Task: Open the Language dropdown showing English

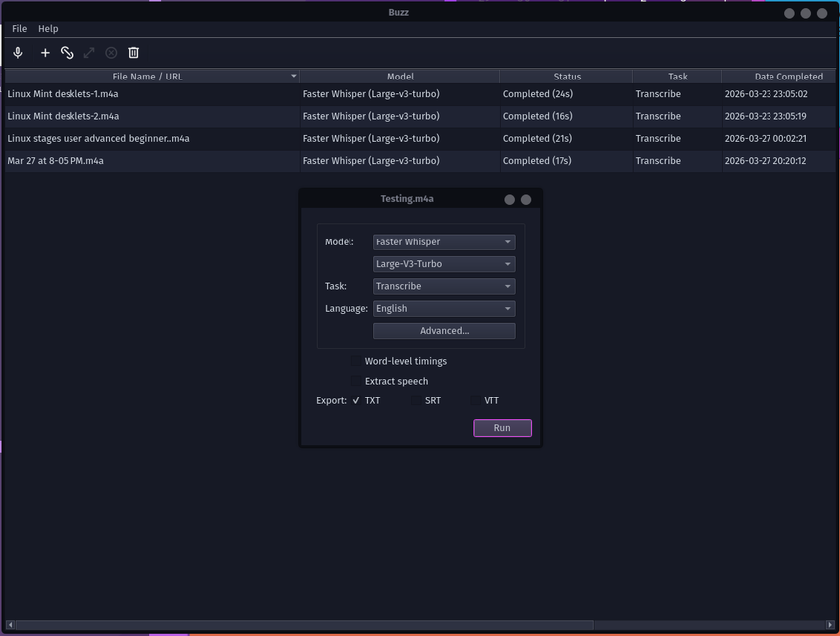Action: pos(444,308)
